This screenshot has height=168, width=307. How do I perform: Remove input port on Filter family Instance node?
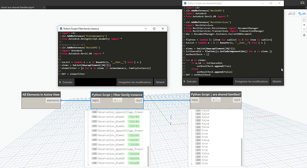[120, 100]
